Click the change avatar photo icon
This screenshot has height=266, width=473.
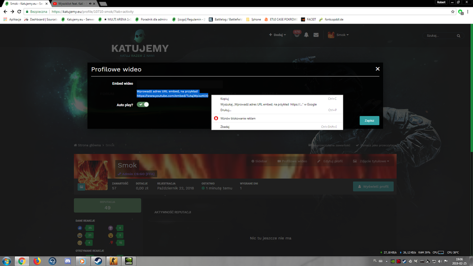click(81, 187)
